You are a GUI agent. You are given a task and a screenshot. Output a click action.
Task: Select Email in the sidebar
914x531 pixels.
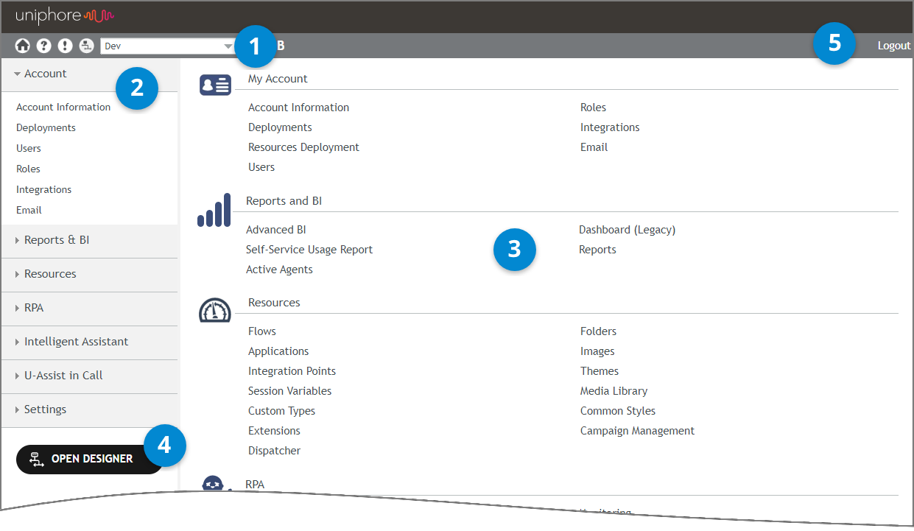(29, 211)
